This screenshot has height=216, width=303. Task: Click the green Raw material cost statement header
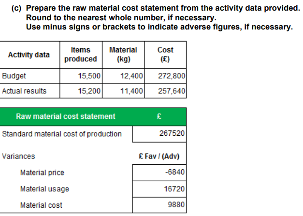point(93,116)
